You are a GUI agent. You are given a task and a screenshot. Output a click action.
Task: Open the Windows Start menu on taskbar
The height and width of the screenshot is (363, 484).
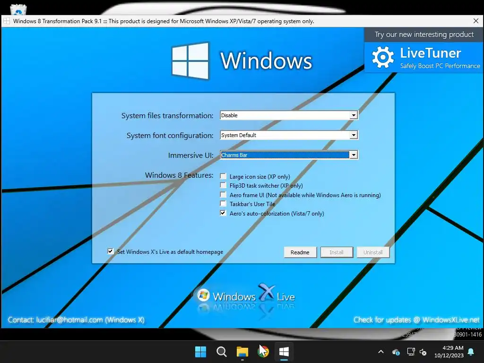point(200,352)
